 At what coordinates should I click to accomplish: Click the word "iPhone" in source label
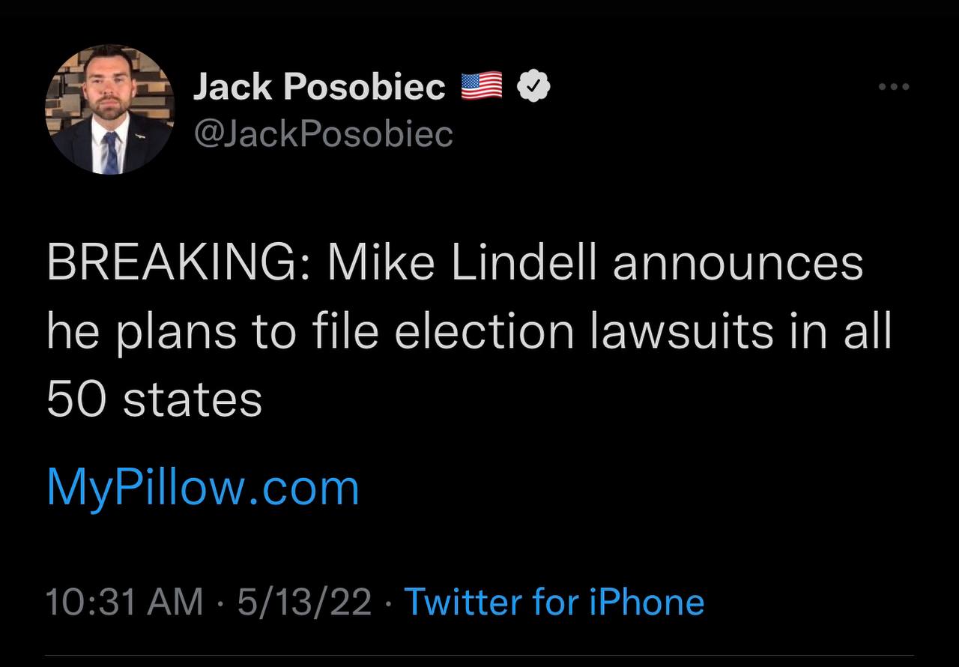pos(646,602)
